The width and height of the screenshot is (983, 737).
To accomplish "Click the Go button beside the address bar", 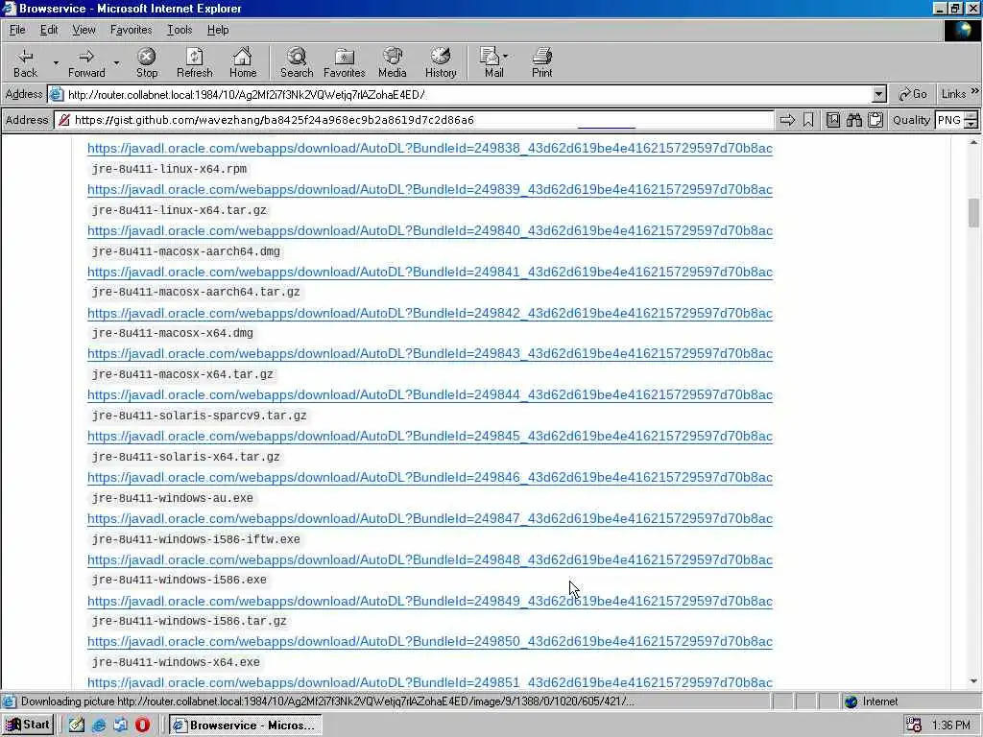I will pyautogui.click(x=913, y=94).
